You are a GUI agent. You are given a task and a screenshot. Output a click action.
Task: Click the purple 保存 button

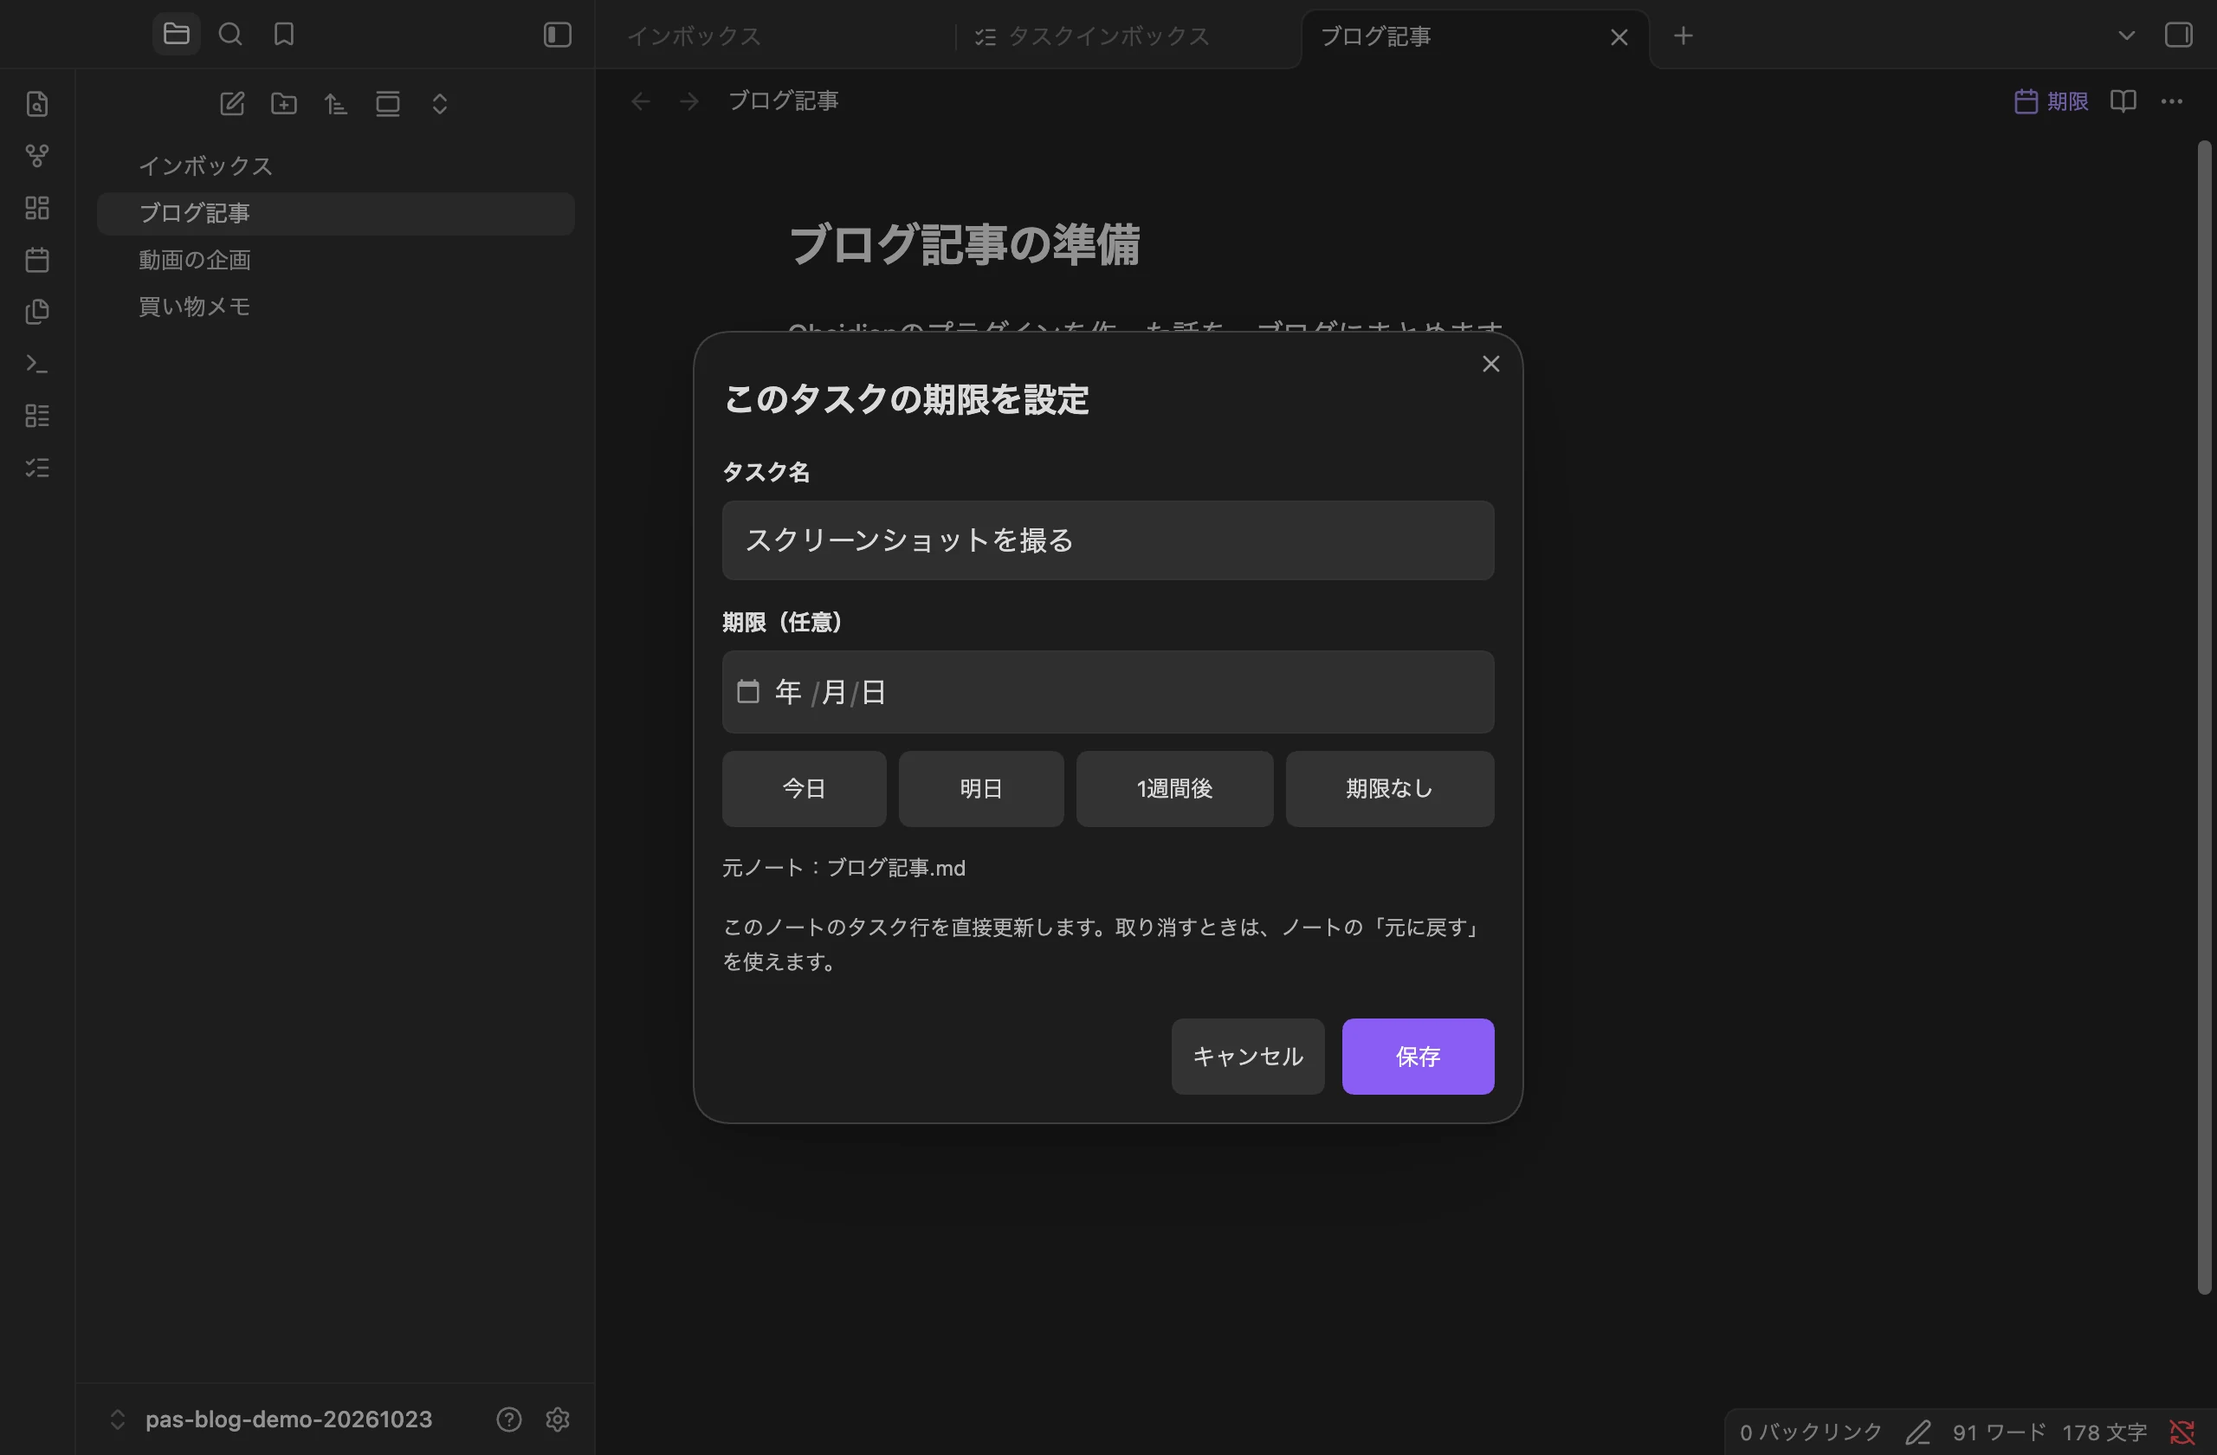pos(1418,1057)
